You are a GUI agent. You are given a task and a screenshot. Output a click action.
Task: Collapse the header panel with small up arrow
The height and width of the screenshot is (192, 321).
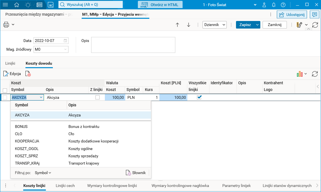(308, 29)
